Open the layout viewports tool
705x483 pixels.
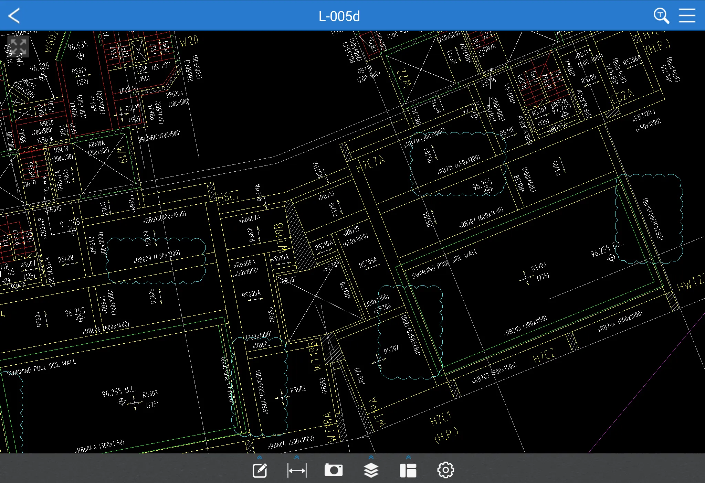[408, 470]
